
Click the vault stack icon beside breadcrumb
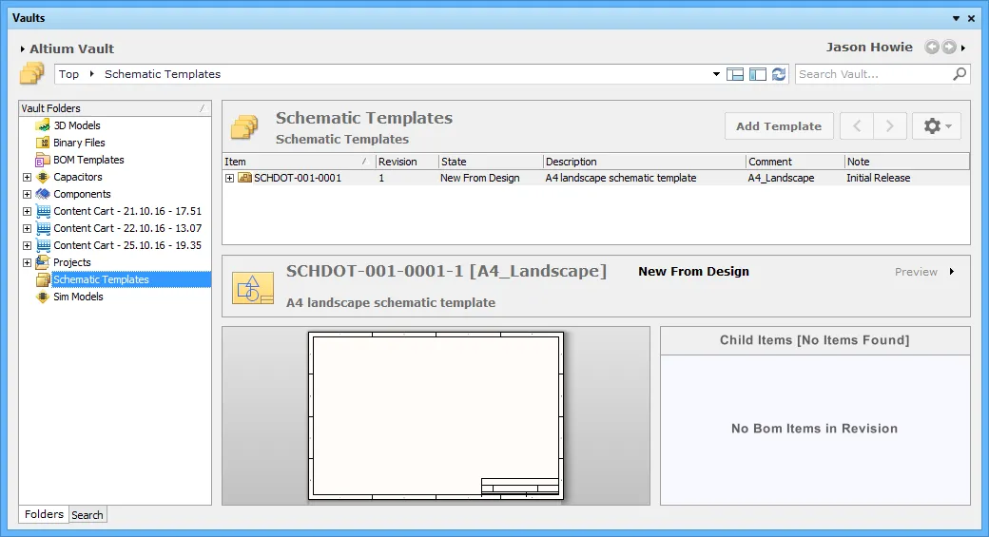31,74
